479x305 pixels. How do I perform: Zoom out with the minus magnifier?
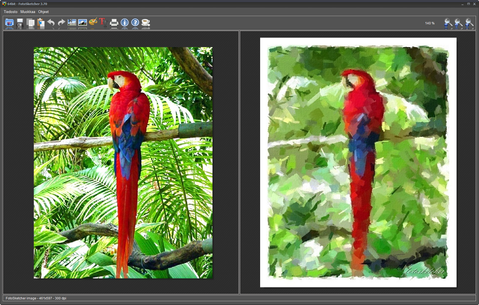[448, 23]
